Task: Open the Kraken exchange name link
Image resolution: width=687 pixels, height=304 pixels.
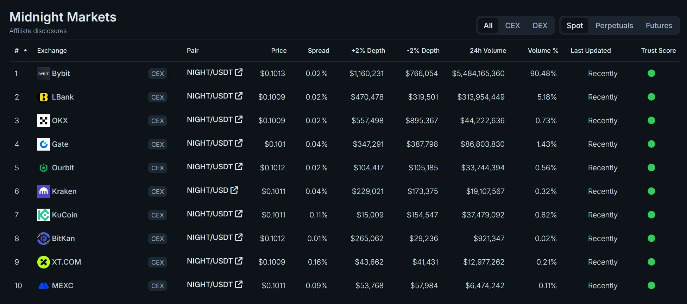Action: click(64, 191)
